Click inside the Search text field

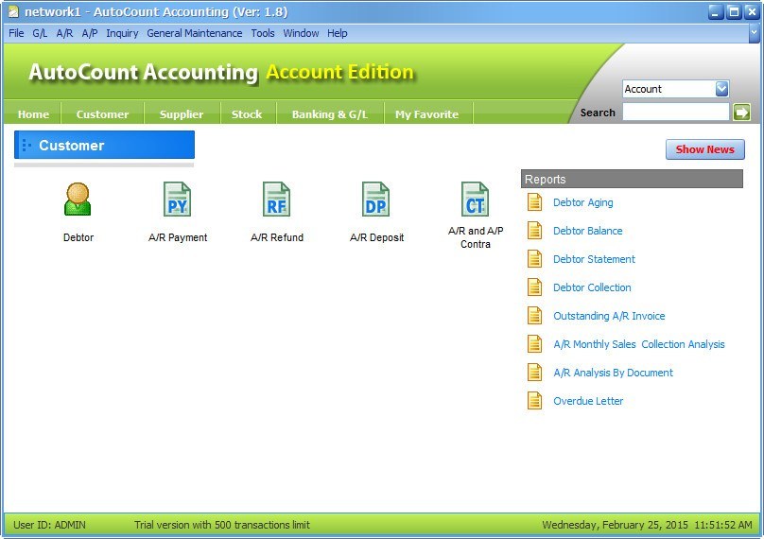click(676, 113)
